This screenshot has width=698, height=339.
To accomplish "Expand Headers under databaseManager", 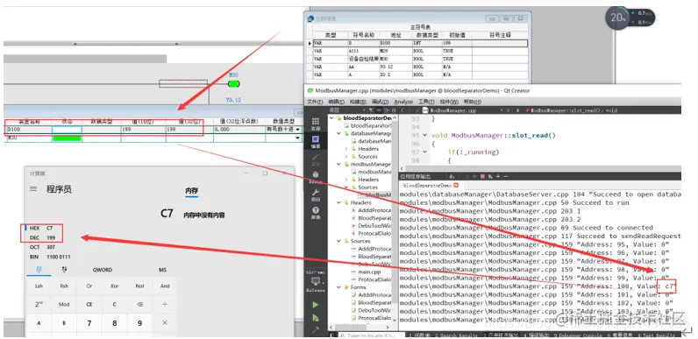I will (346, 149).
